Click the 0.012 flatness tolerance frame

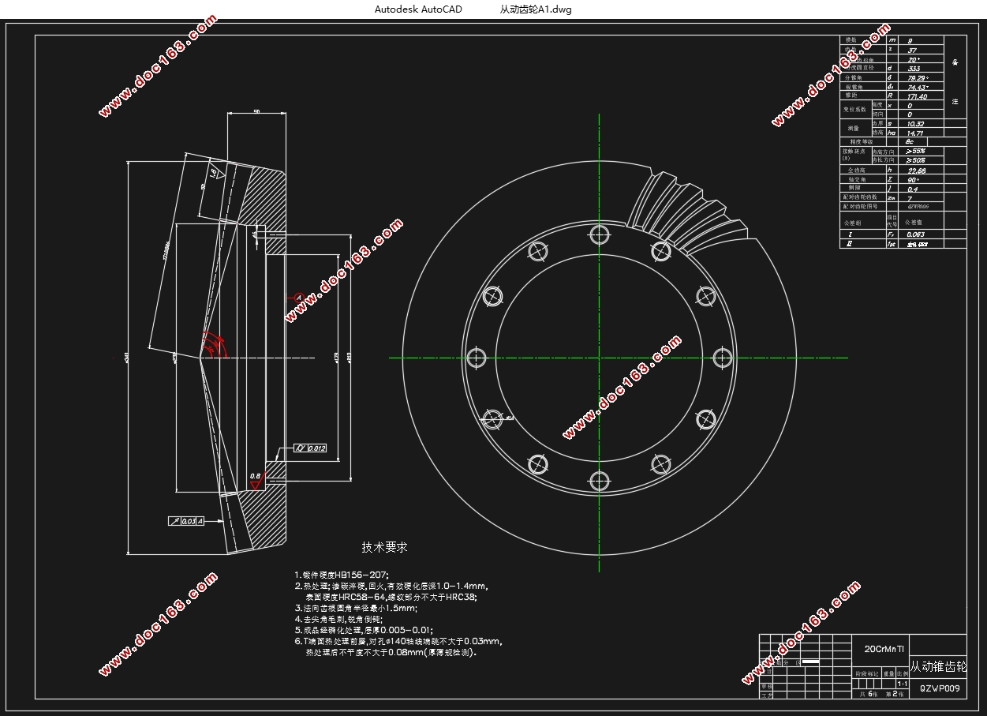309,448
